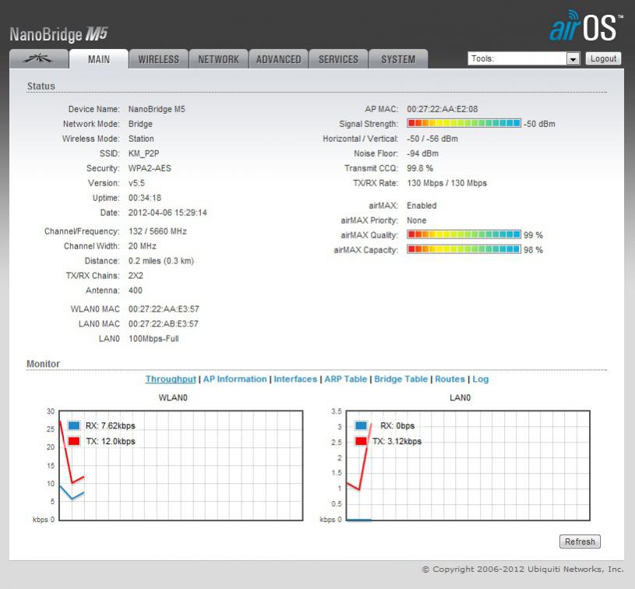Screen dimensions: 635x589
Task: Click the airMAX value Enabled
Action: click(x=422, y=206)
